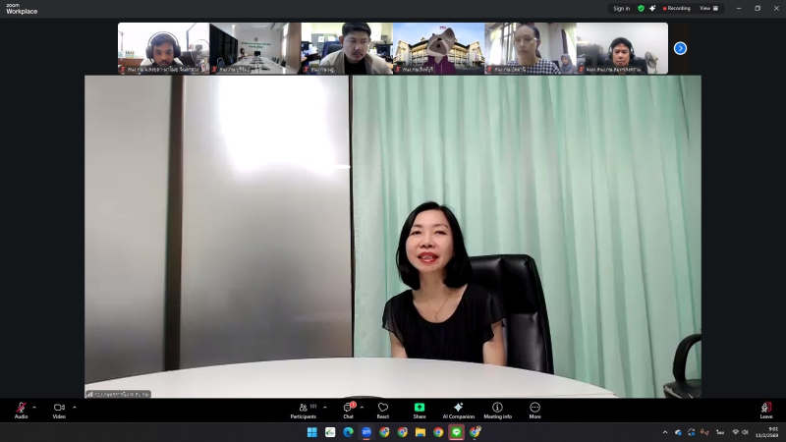Open Meeting info details
The height and width of the screenshot is (442, 786).
497,409
